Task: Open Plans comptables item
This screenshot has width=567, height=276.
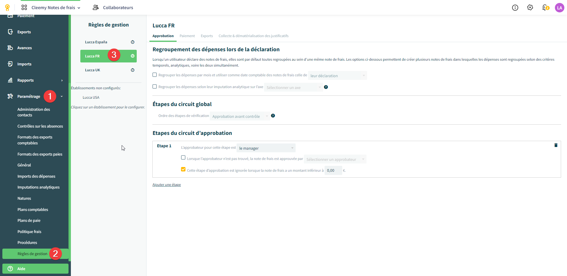Action: pos(33,209)
